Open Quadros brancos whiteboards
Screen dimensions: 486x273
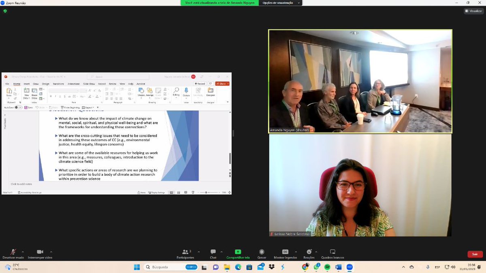(x=333, y=254)
